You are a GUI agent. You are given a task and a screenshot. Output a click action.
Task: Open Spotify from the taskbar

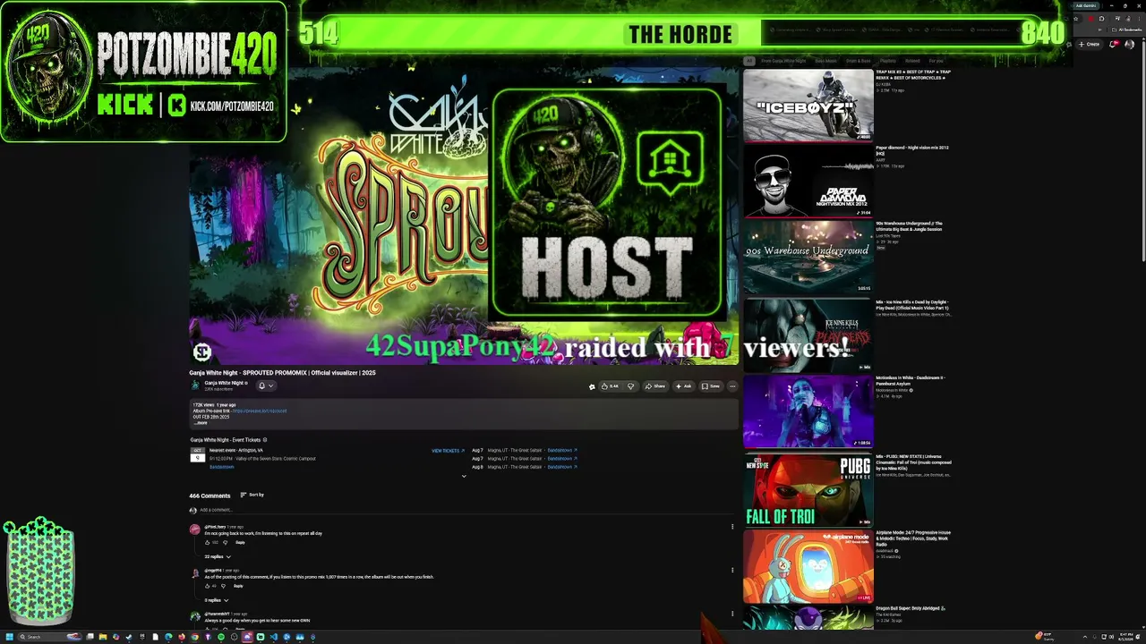coord(221,637)
